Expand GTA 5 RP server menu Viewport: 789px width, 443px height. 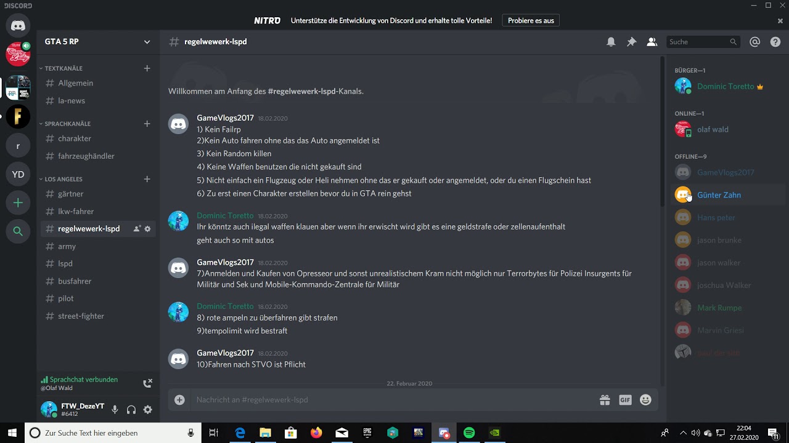(147, 42)
